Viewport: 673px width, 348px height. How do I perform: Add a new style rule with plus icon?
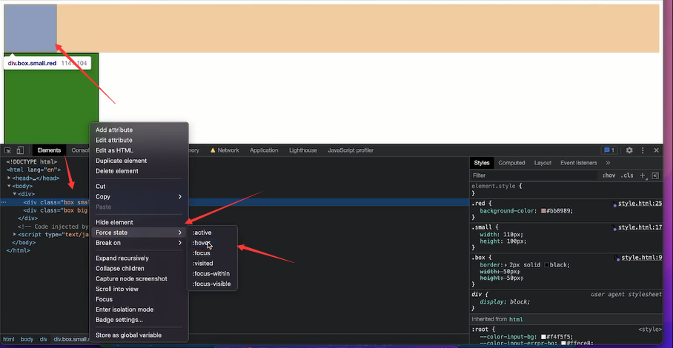tap(643, 175)
